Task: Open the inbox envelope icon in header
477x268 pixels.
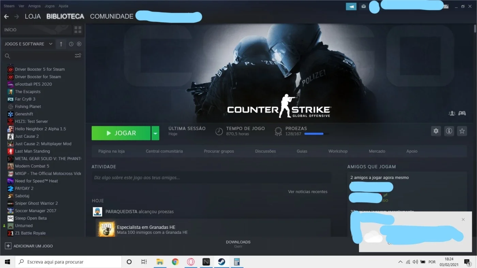Action: coord(364,6)
